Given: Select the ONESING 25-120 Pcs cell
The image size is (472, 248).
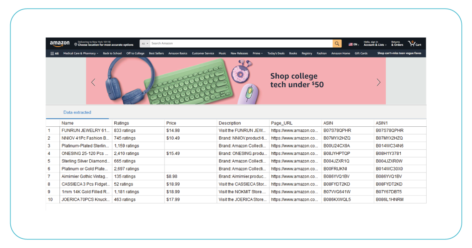Looking at the screenshot, I should click(x=86, y=153).
